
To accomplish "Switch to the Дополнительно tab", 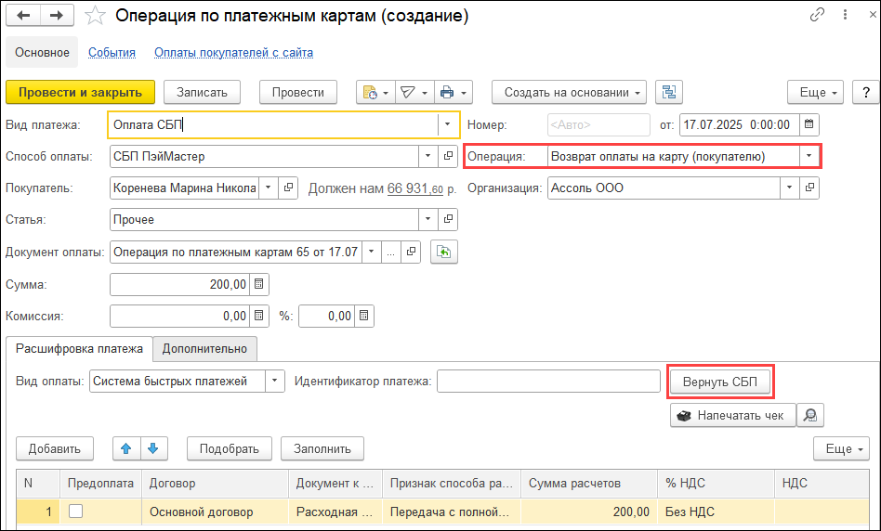I will pyautogui.click(x=204, y=348).
